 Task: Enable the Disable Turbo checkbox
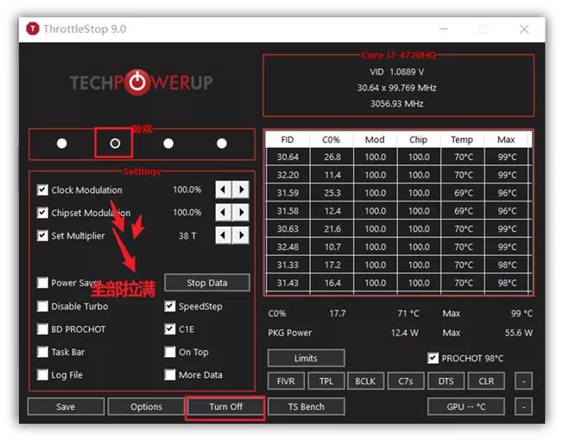42,306
